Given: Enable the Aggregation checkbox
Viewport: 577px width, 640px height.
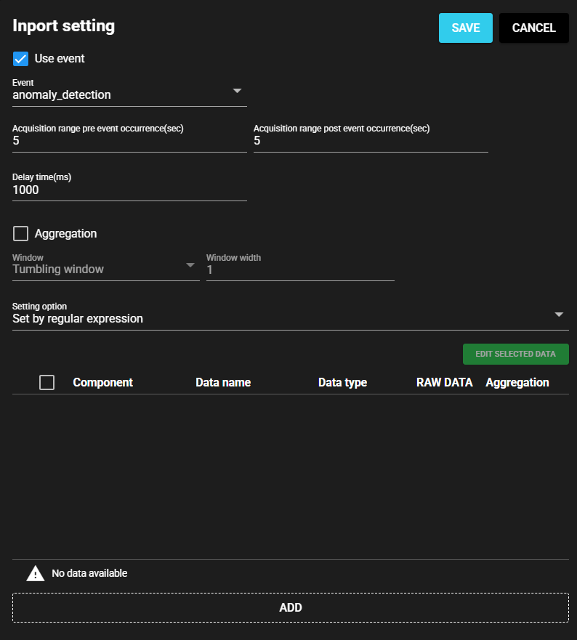Looking at the screenshot, I should coord(19,233).
